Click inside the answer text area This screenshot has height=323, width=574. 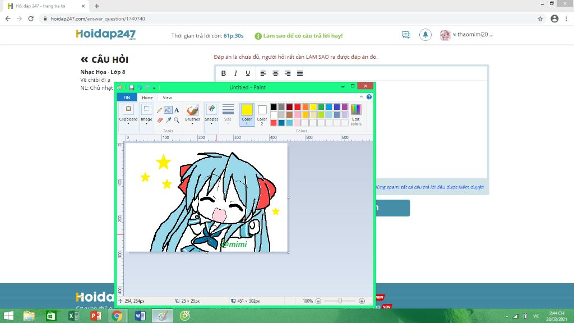tap(351, 129)
